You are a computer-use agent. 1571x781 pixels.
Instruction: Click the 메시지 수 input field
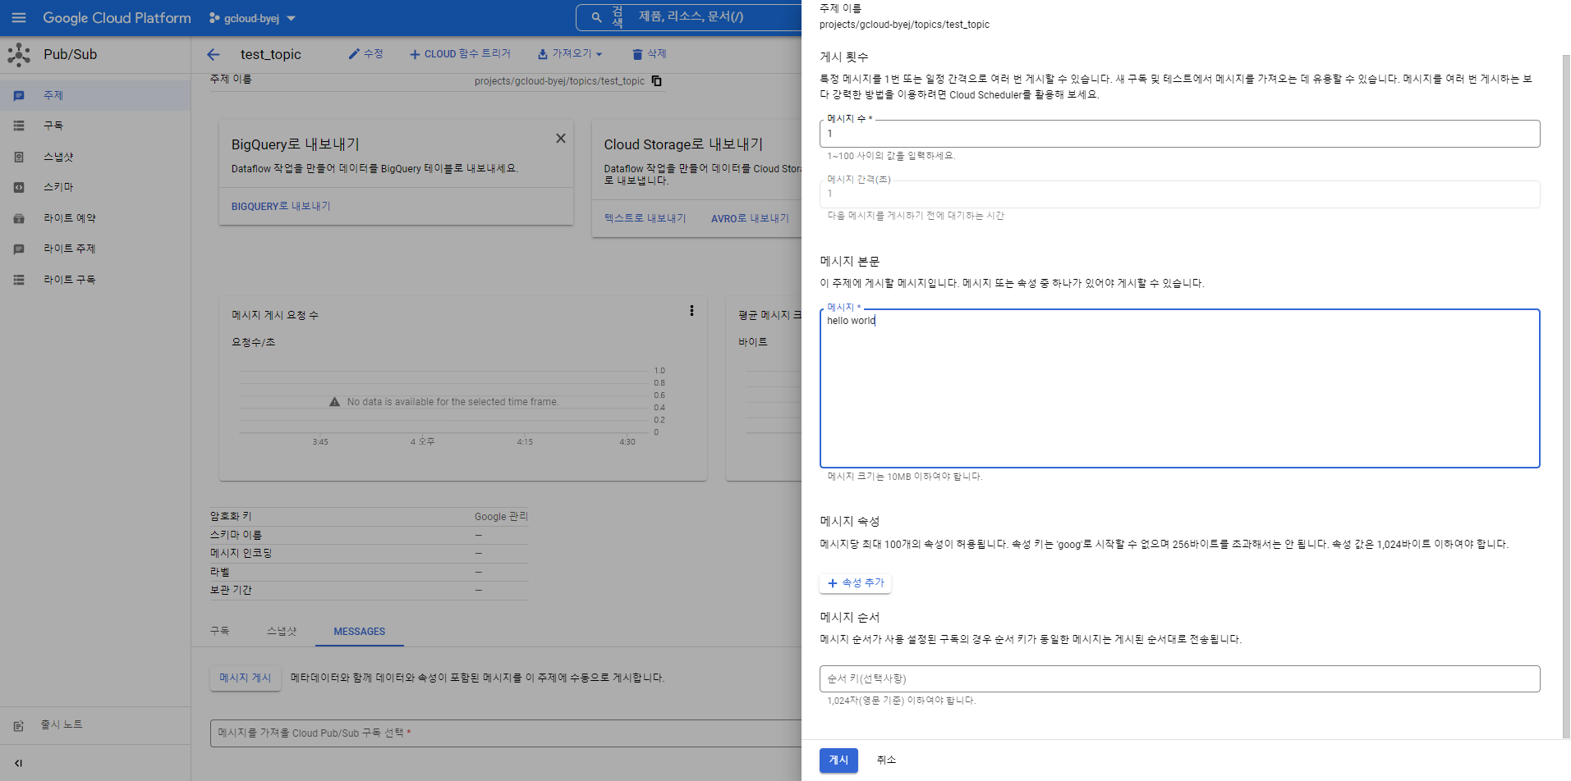pos(1179,134)
